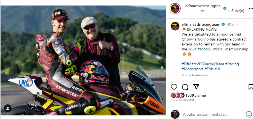The height and width of the screenshot is (119, 253).
Task: Open the team's story profile picture in header
Action: 175,9
